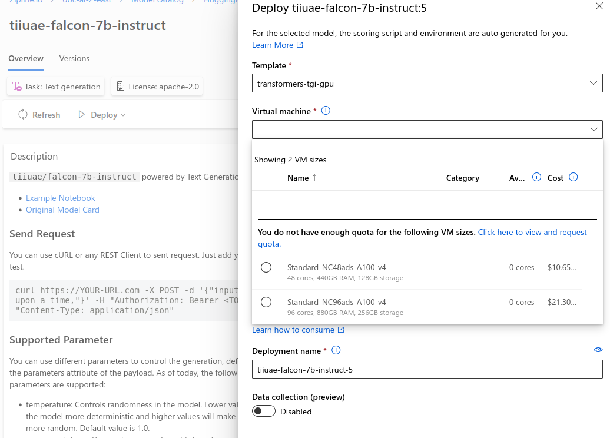Select Standard_NC96ads_A100_v4 radio button
Viewport: 610px width, 438px height.
point(266,302)
